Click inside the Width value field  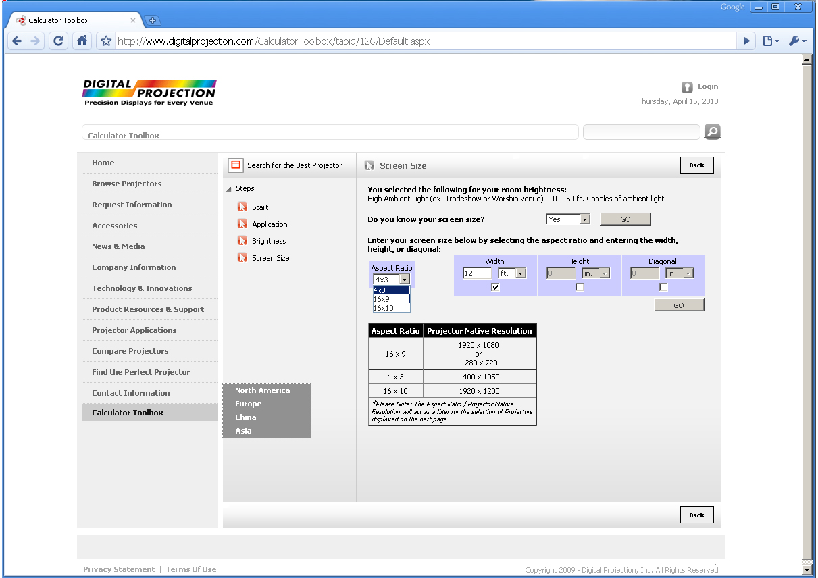[x=476, y=273]
